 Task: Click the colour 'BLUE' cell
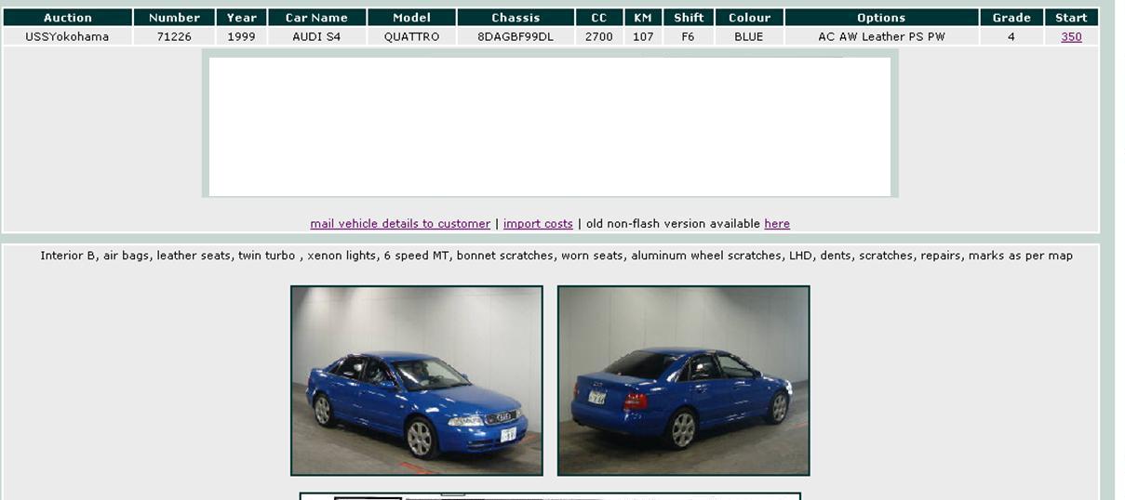[x=749, y=37]
